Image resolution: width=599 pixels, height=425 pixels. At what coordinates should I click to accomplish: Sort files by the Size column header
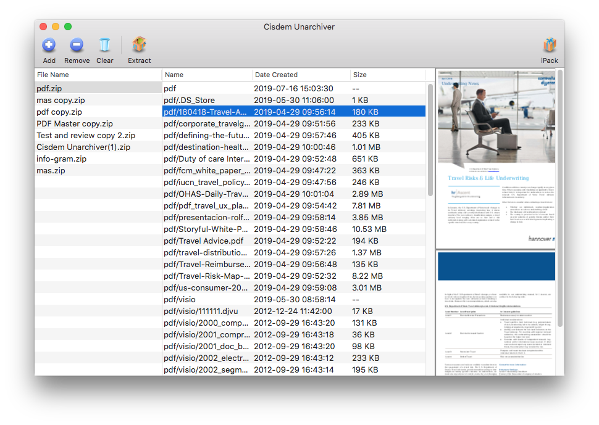[359, 74]
